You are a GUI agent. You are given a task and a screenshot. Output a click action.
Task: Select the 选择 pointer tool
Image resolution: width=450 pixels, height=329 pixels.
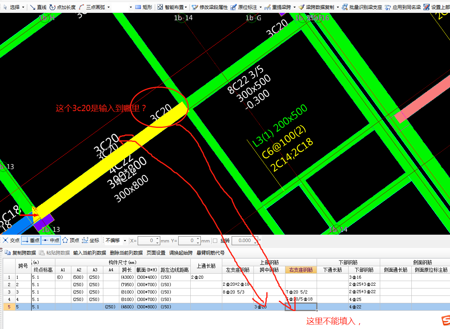pyautogui.click(x=12, y=7)
